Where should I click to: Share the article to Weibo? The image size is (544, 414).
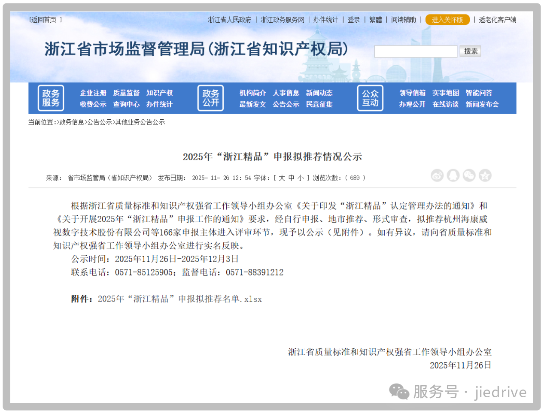click(437, 175)
